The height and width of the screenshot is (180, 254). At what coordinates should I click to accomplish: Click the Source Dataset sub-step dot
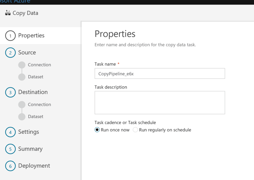21,77
